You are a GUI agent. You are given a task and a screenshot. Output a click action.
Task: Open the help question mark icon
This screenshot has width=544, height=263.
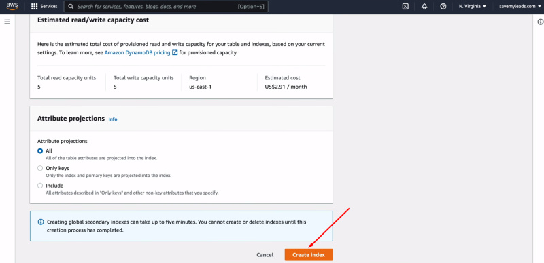click(x=443, y=7)
